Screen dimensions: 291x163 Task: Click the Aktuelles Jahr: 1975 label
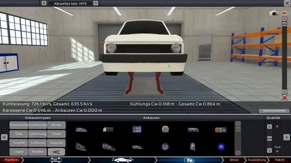[x=70, y=4]
